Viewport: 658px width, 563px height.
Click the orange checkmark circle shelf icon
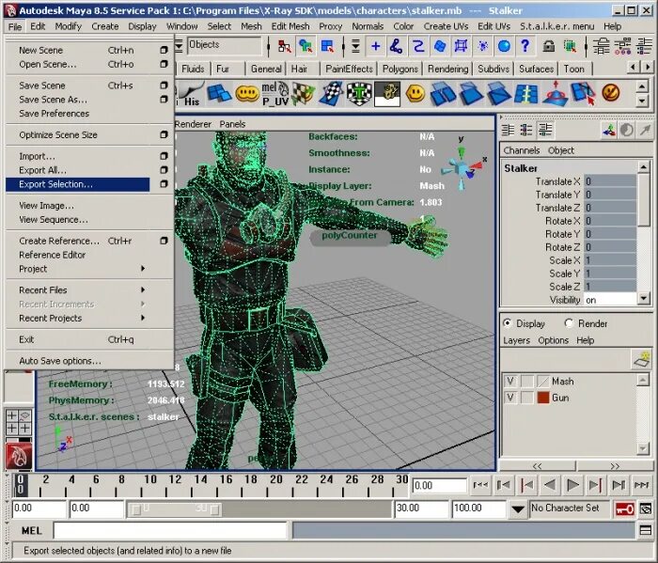click(x=611, y=93)
